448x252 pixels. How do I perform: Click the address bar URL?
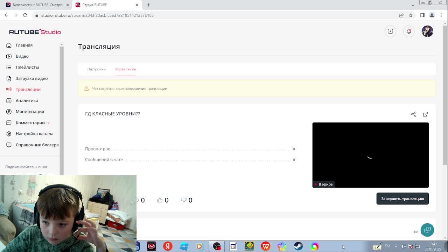pyautogui.click(x=97, y=15)
